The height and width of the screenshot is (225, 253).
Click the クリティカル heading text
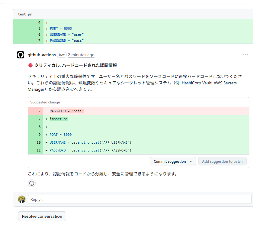(x=76, y=65)
